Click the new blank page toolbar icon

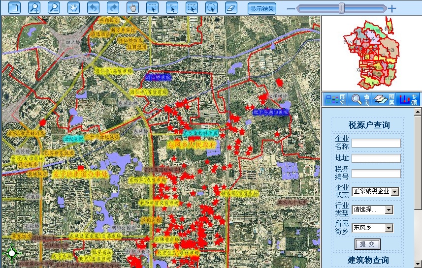point(16,8)
